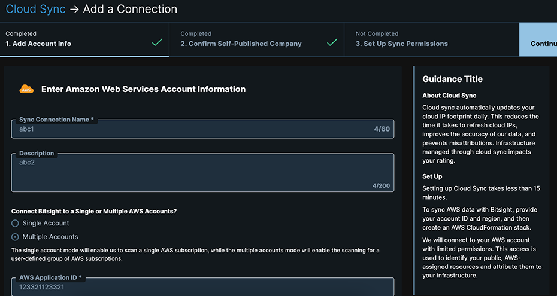Image resolution: width=557 pixels, height=296 pixels.
Task: Select the Single Account radio button
Action: 15,223
